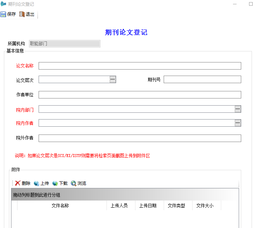Focus the 院内部门 text box
This screenshot has height=228, width=253.
click(x=137, y=109)
